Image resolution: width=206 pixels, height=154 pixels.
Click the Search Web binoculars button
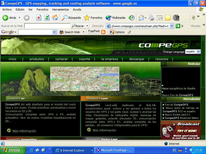click(70, 32)
